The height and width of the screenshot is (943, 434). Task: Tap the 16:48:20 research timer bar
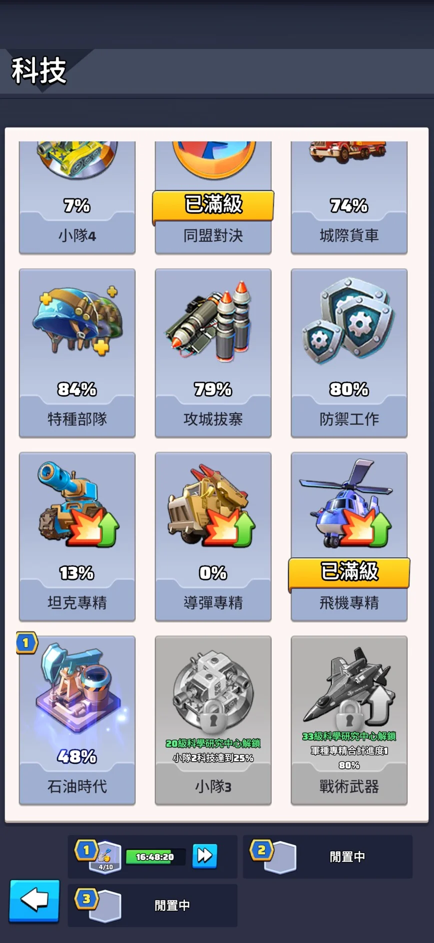coord(155,857)
